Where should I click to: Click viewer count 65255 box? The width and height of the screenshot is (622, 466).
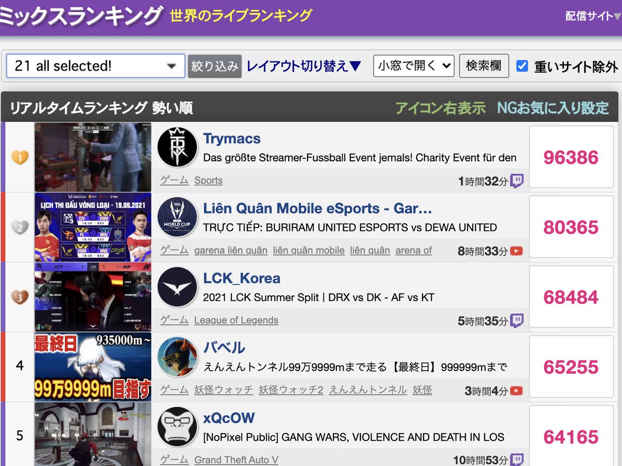click(571, 367)
